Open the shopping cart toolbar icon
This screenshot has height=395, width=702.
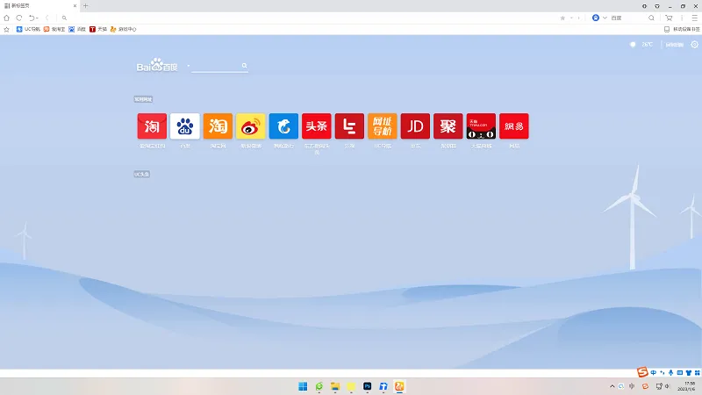[669, 18]
